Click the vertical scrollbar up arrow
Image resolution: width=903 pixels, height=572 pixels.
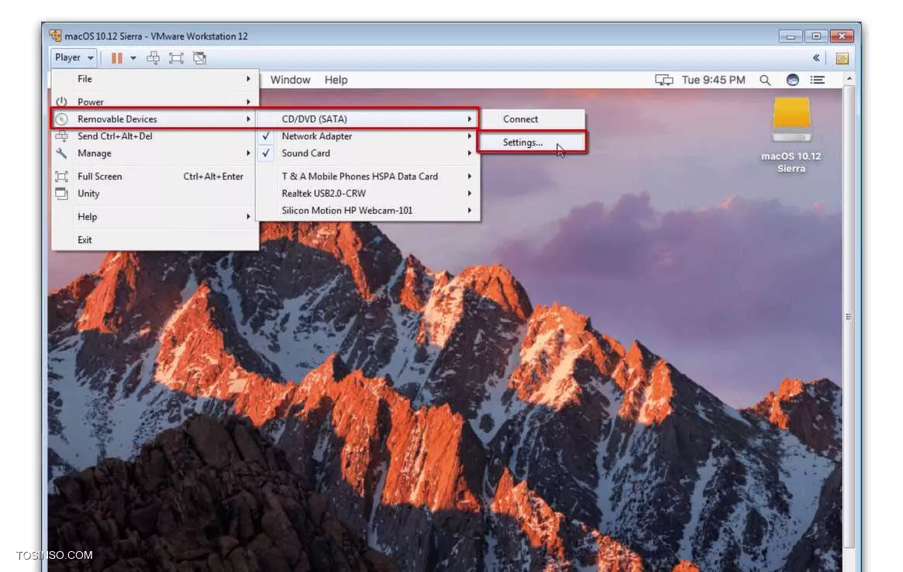click(x=848, y=78)
